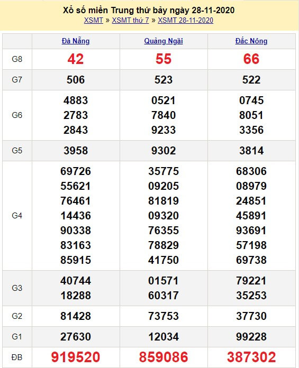Click the page title heading text
This screenshot has width=299, height=368.
click(x=149, y=11)
